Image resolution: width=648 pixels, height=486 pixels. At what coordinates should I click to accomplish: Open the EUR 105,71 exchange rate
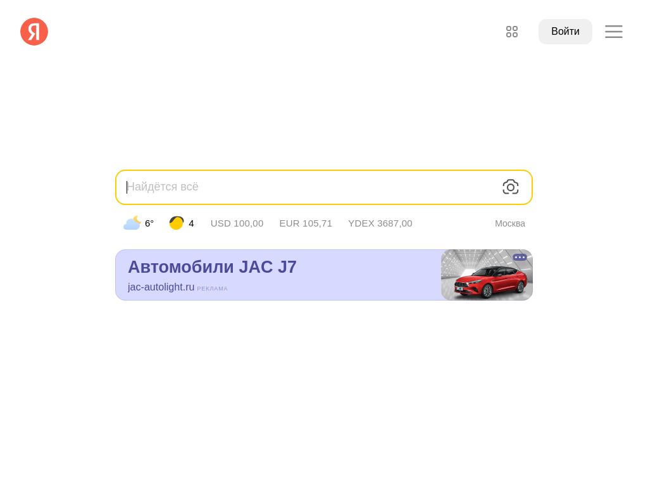pyautogui.click(x=306, y=223)
